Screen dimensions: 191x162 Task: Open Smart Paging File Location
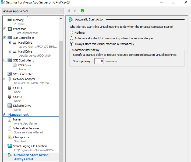(x=30, y=146)
